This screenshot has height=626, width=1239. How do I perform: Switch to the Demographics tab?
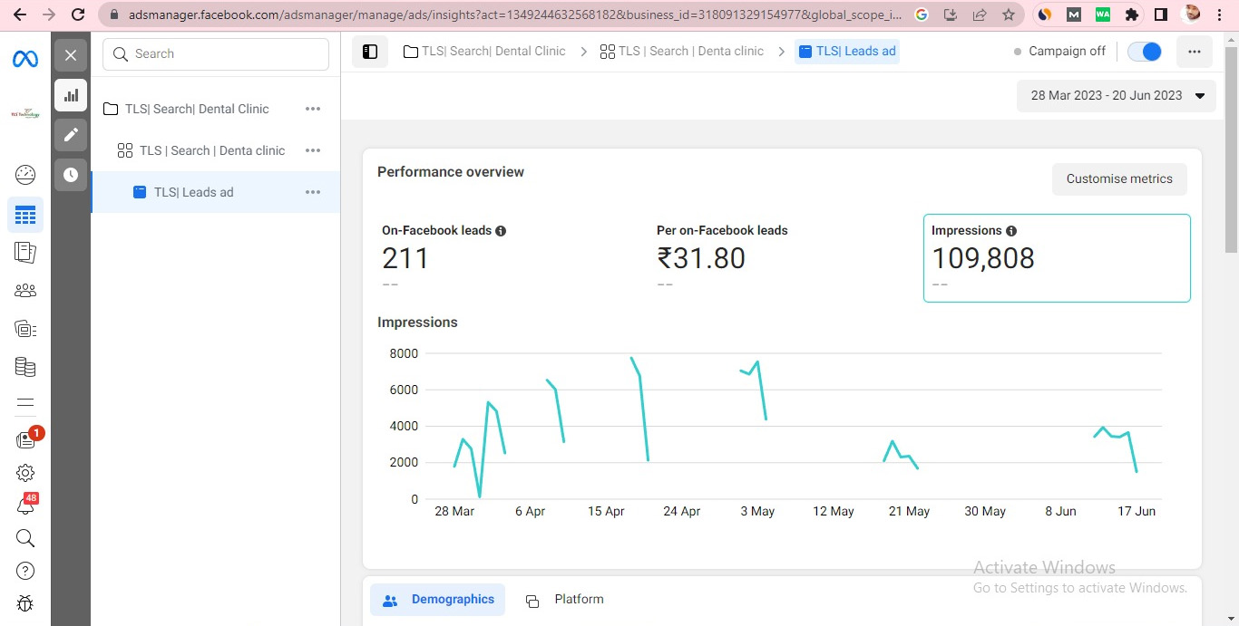[438, 600]
